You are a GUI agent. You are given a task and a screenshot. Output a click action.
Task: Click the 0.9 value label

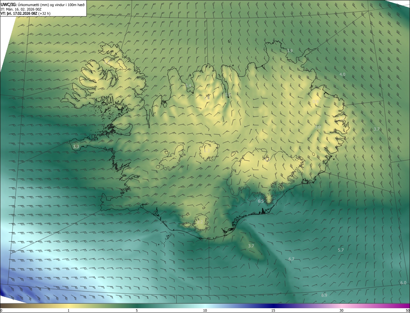[x=316, y=101]
